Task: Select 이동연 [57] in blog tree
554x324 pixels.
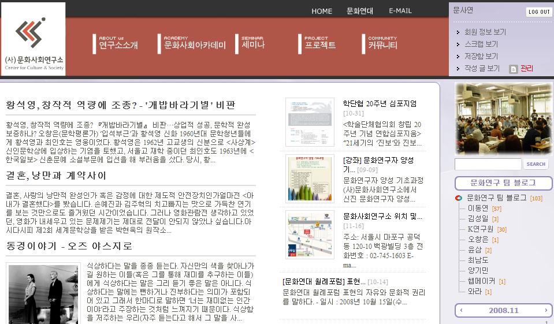Action: coord(485,208)
